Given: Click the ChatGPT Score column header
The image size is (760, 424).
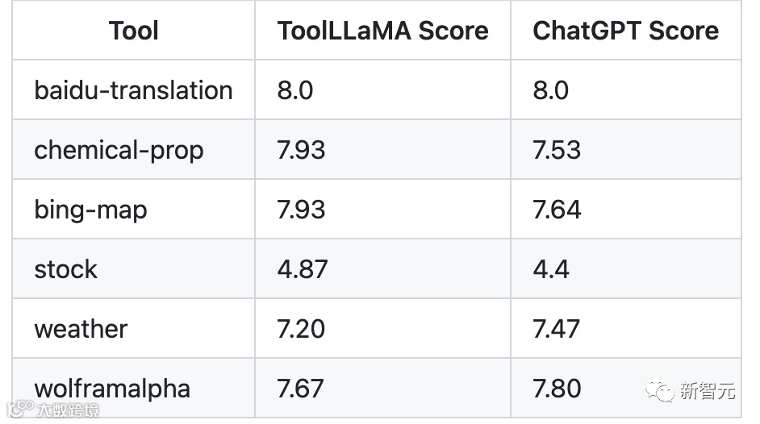Looking at the screenshot, I should coord(625,31).
